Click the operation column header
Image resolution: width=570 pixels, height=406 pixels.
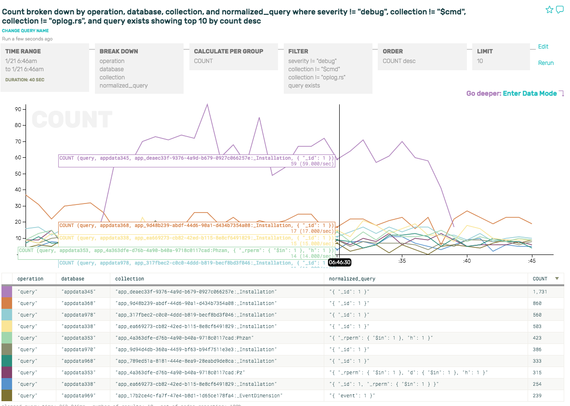(x=30, y=279)
